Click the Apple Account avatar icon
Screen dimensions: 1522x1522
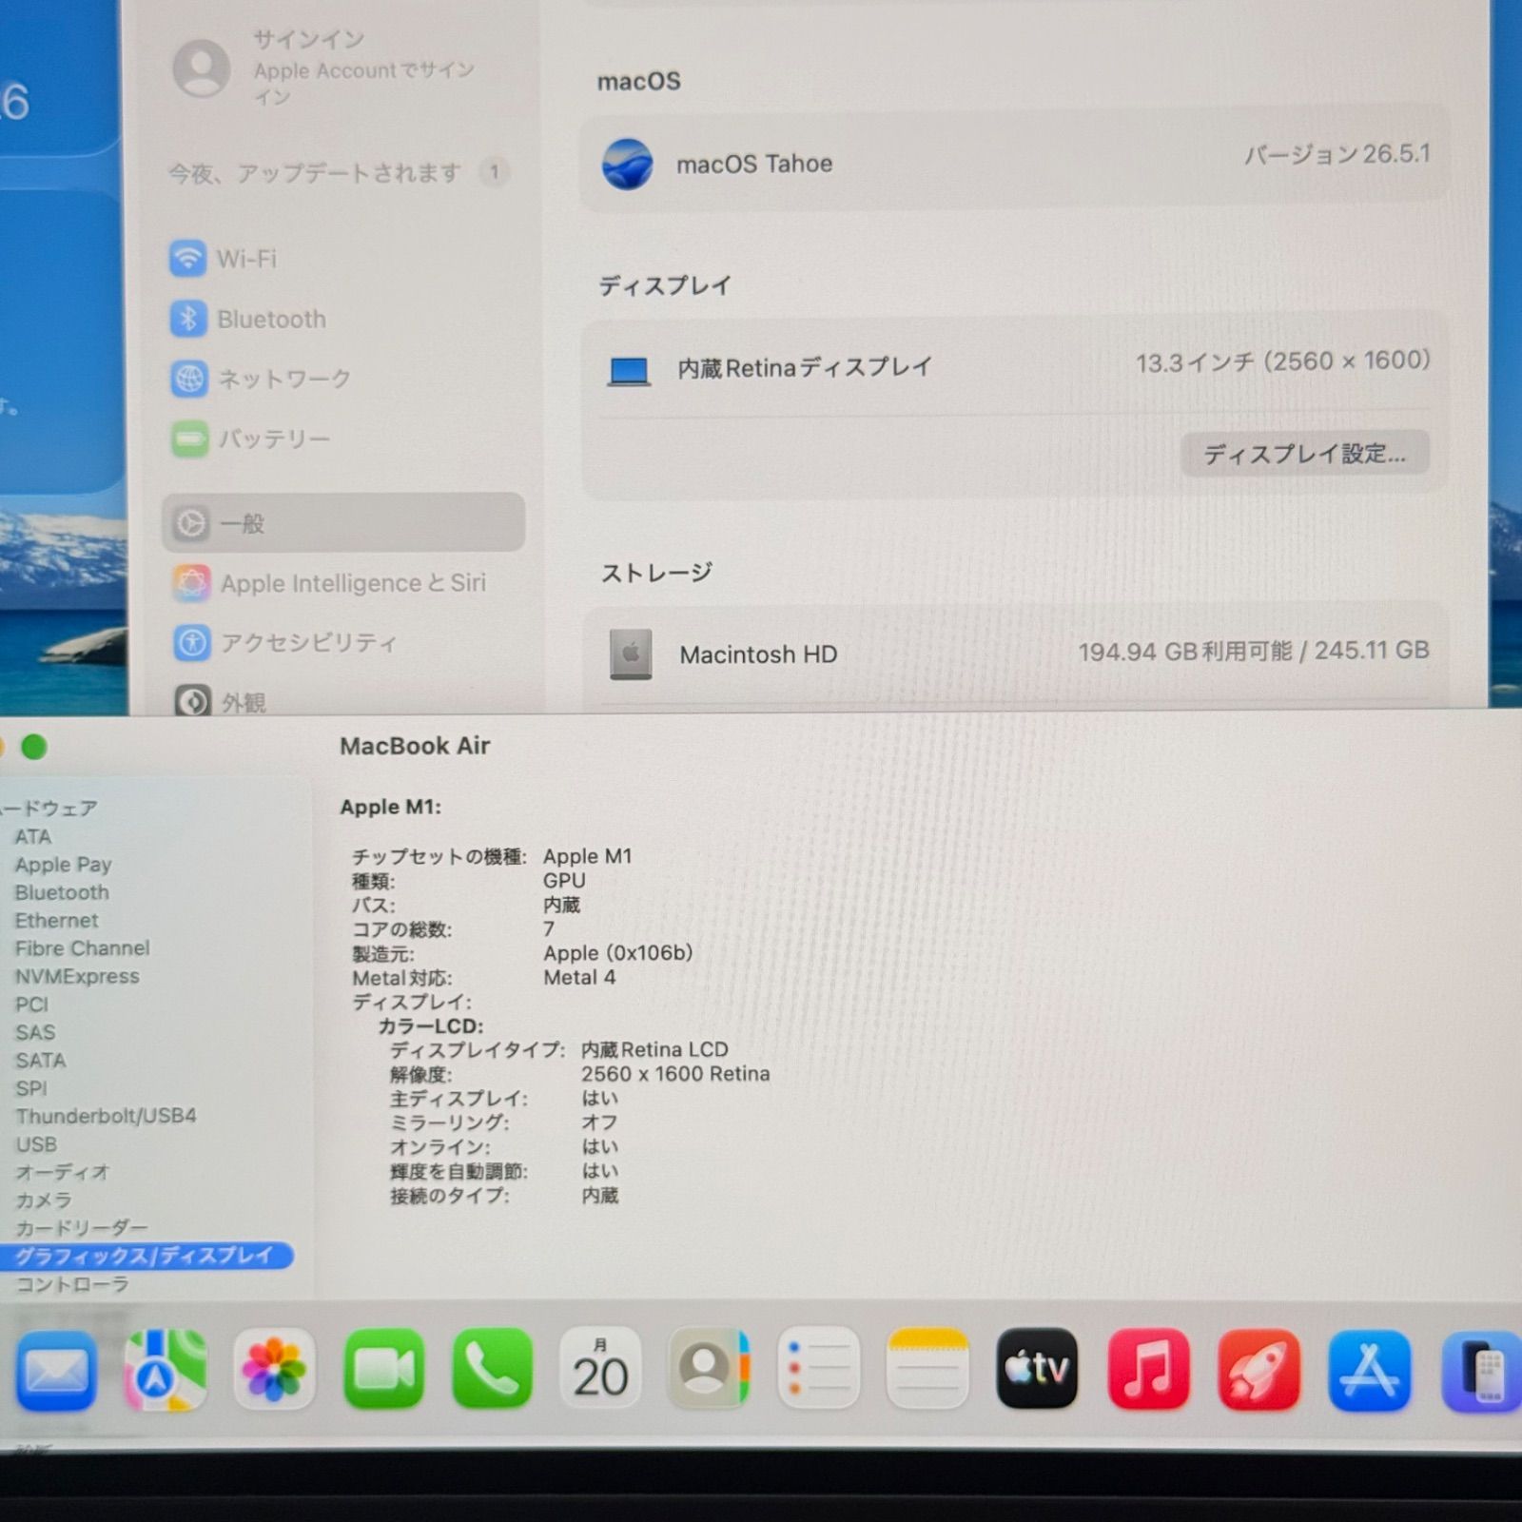[202, 68]
